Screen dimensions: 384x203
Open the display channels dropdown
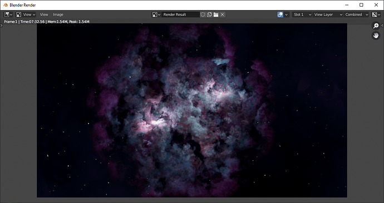(x=376, y=14)
